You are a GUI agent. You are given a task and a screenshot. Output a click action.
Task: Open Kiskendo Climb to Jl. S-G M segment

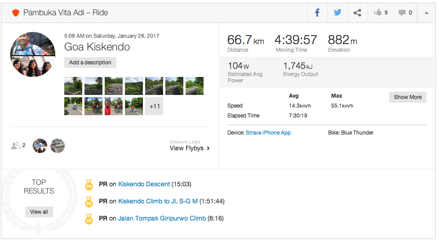(x=158, y=201)
